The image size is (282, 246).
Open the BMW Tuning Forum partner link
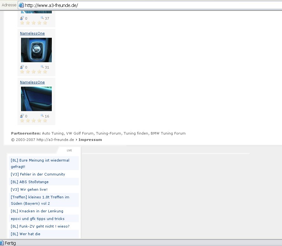point(168,133)
